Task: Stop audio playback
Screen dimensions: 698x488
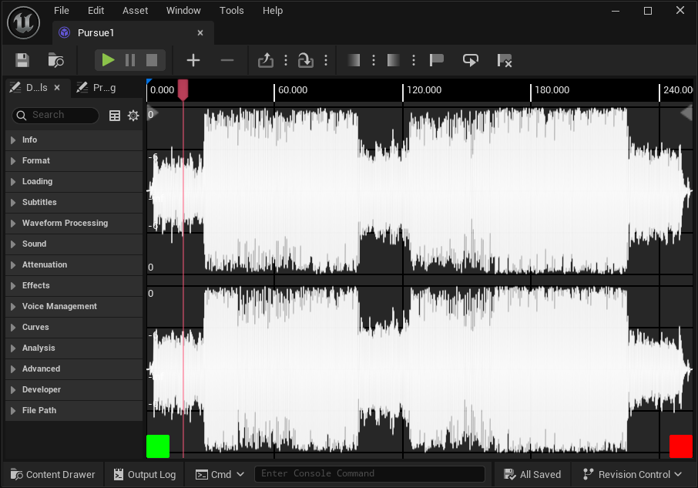Action: point(152,60)
